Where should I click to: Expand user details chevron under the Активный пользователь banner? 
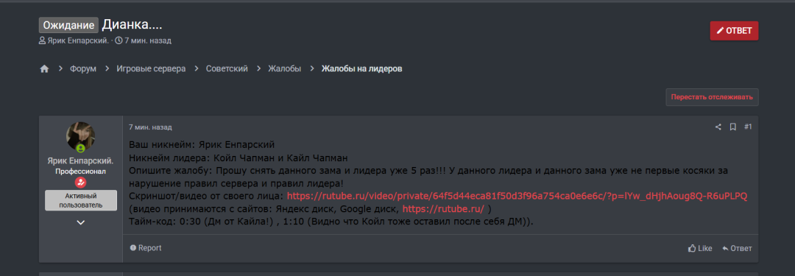[81, 222]
